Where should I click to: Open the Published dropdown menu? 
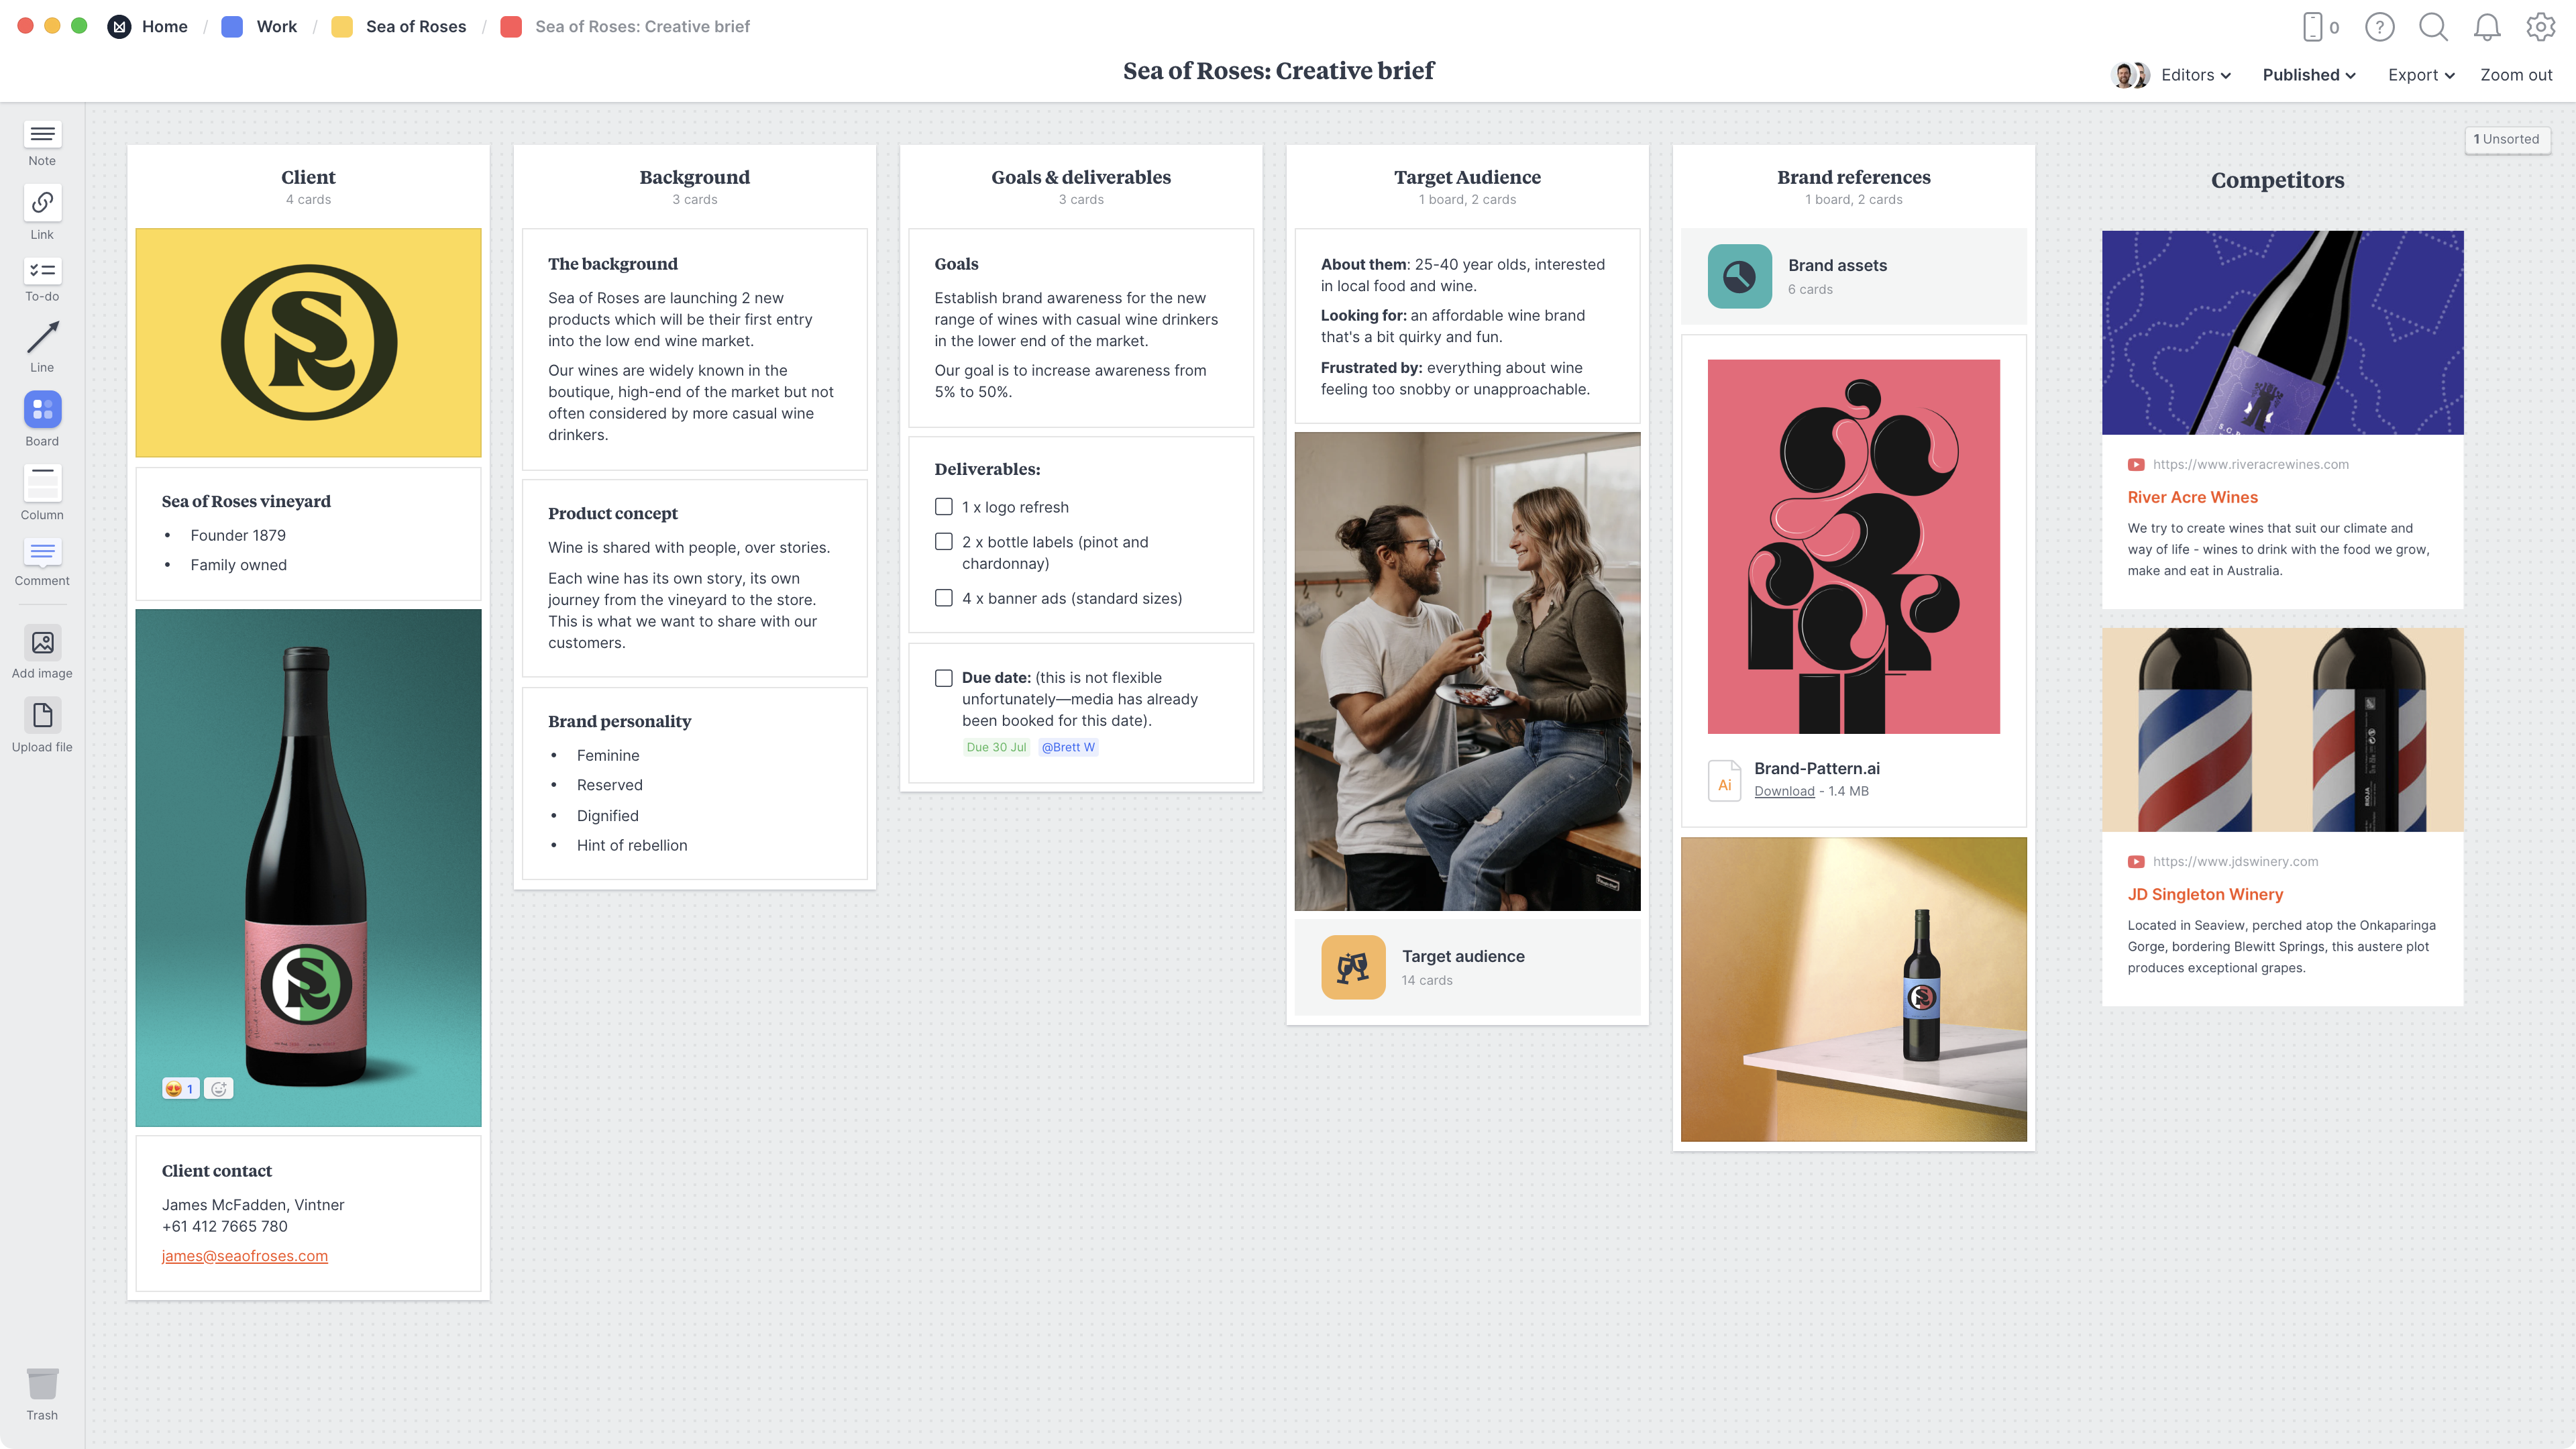[2308, 75]
